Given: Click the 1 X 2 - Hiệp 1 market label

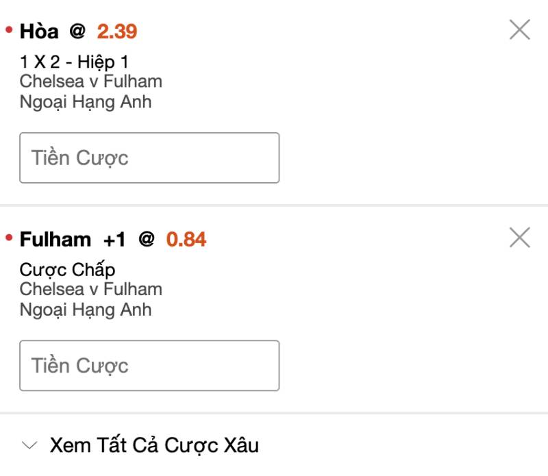Looking at the screenshot, I should point(74,62).
